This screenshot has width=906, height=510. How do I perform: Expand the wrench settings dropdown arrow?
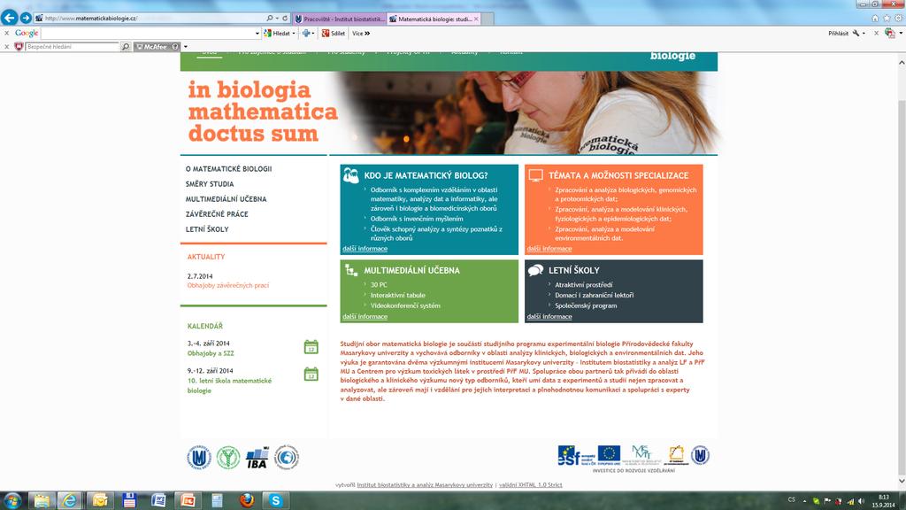point(864,34)
